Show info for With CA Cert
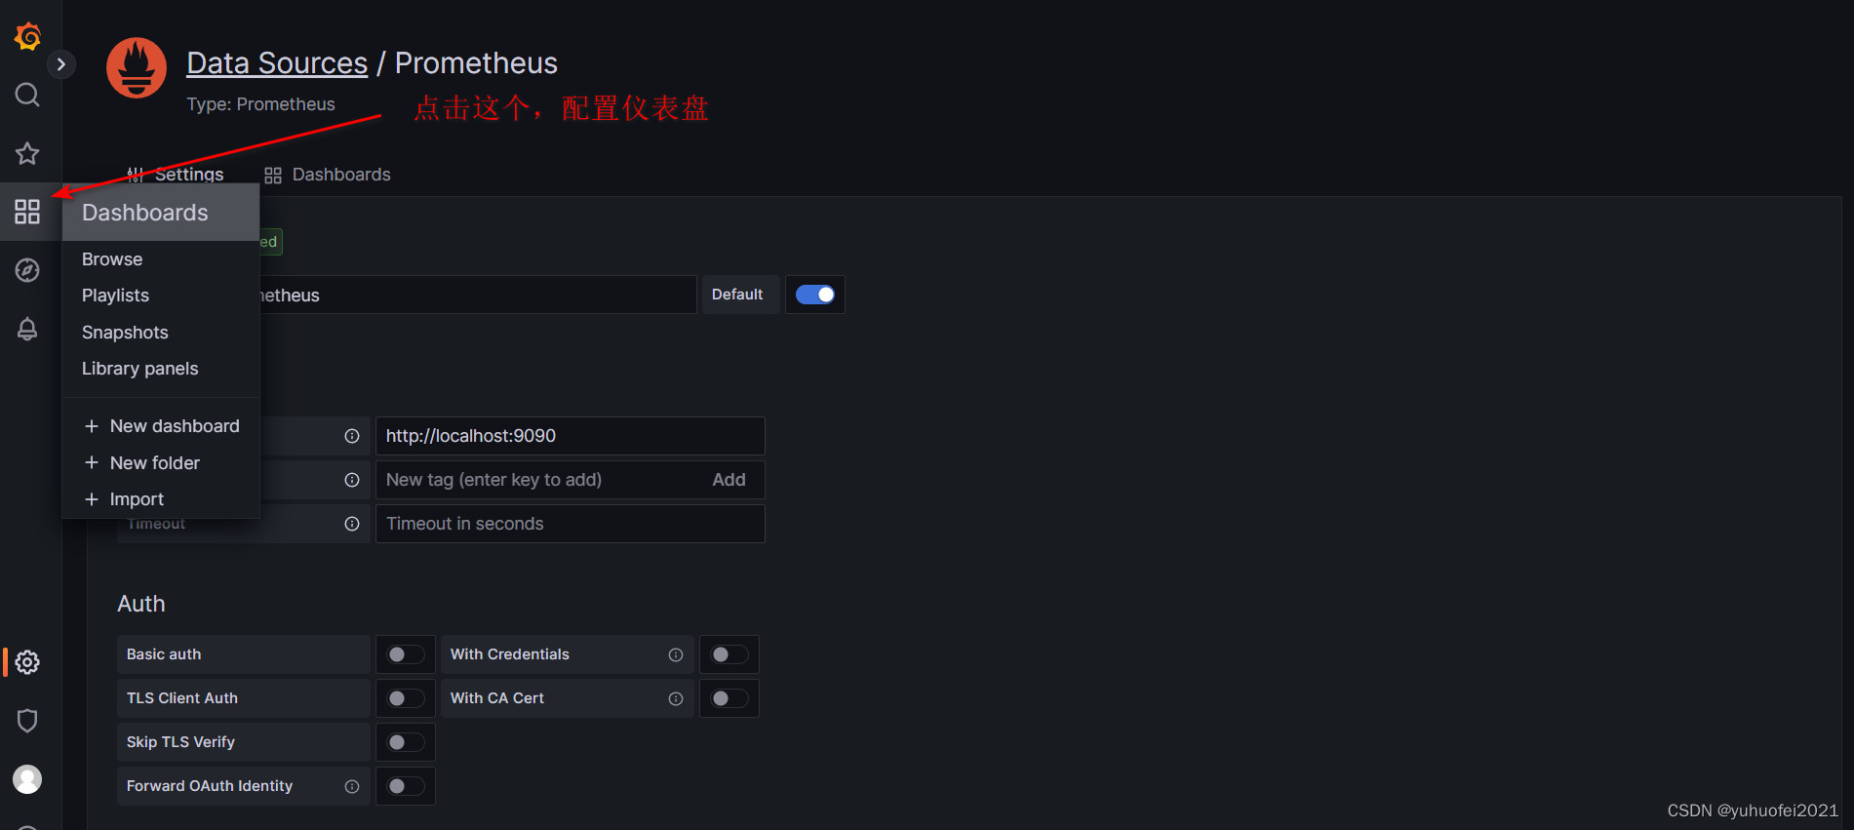The width and height of the screenshot is (1854, 830). (x=676, y=698)
